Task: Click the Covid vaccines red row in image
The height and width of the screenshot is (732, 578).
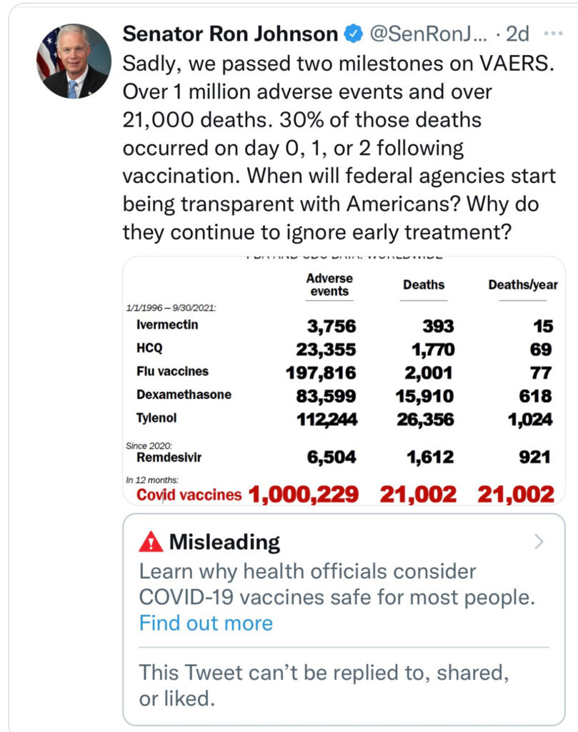Action: [x=189, y=494]
